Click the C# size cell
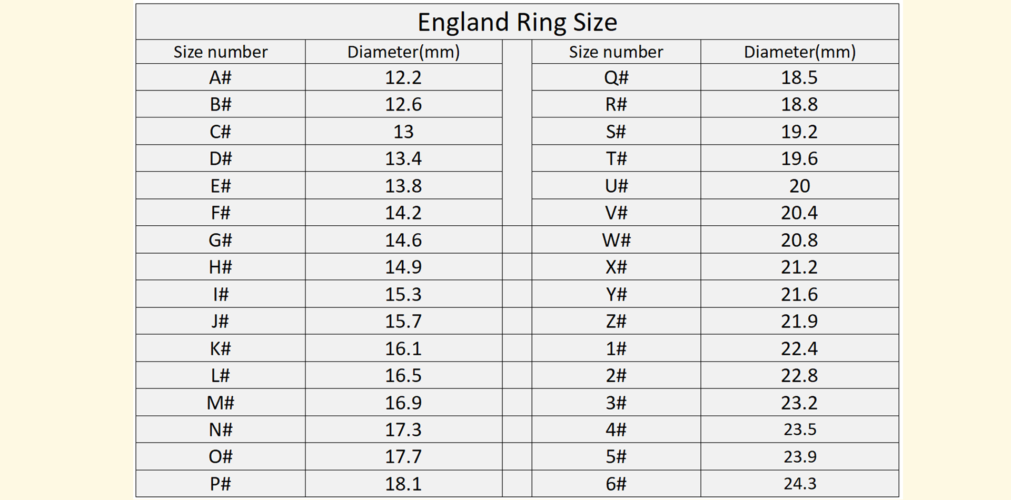Screen dimensions: 1011x500 pyautogui.click(x=220, y=132)
